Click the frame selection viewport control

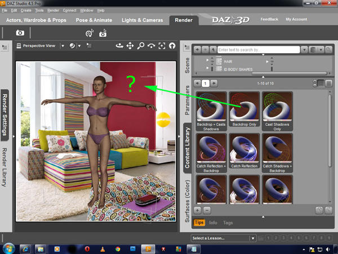click(x=162, y=46)
